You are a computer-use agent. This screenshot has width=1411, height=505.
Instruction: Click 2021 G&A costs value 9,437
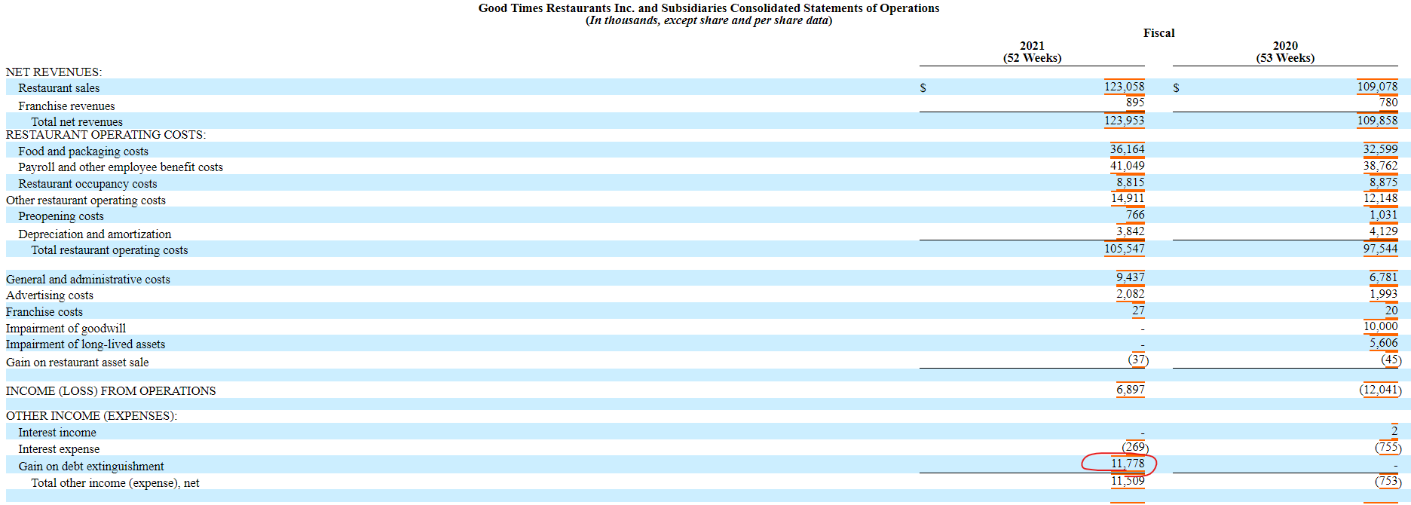click(1130, 277)
